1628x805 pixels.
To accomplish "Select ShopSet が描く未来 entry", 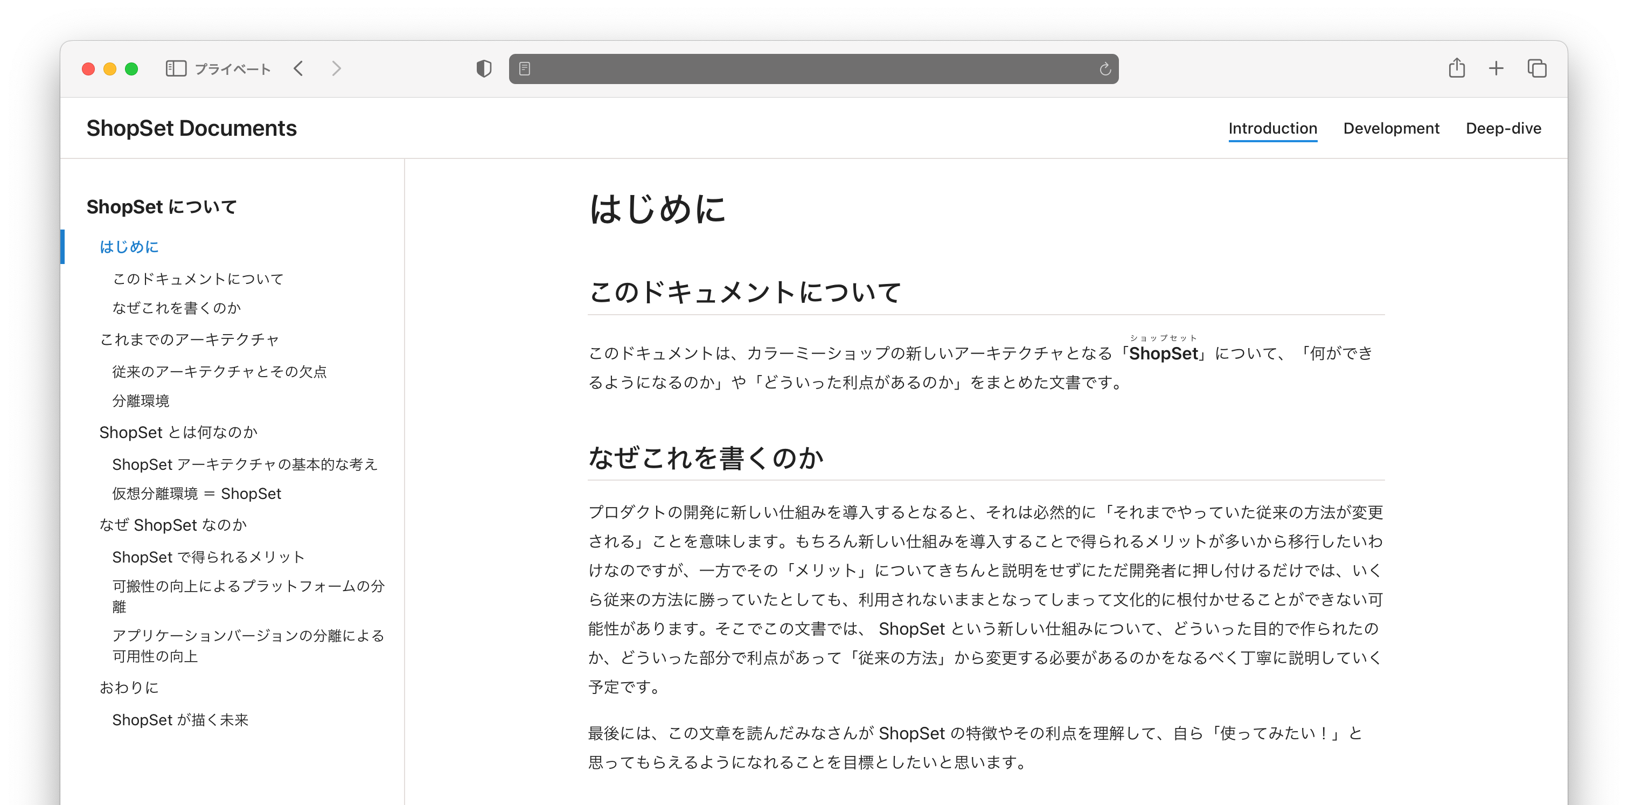I will (x=180, y=719).
